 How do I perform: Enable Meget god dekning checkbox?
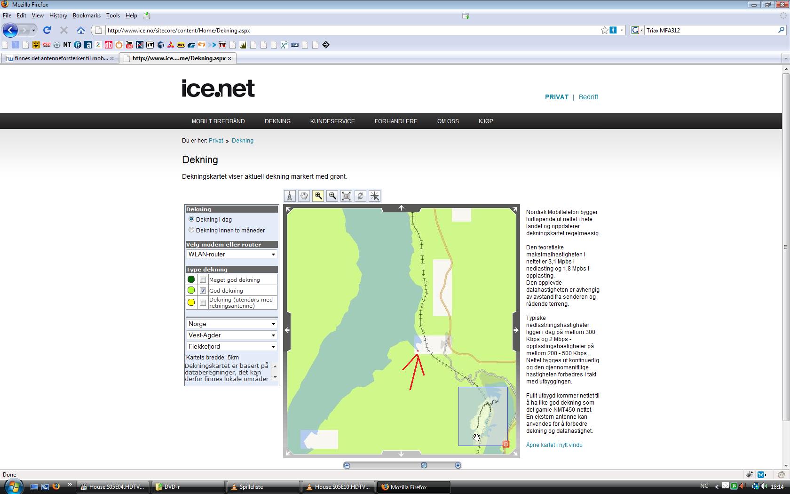pyautogui.click(x=203, y=280)
